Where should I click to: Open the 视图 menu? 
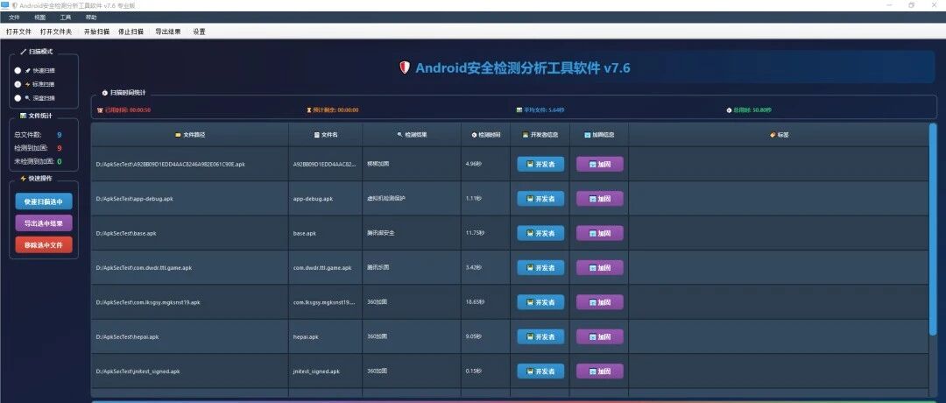point(39,18)
